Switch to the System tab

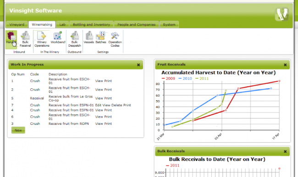click(169, 24)
